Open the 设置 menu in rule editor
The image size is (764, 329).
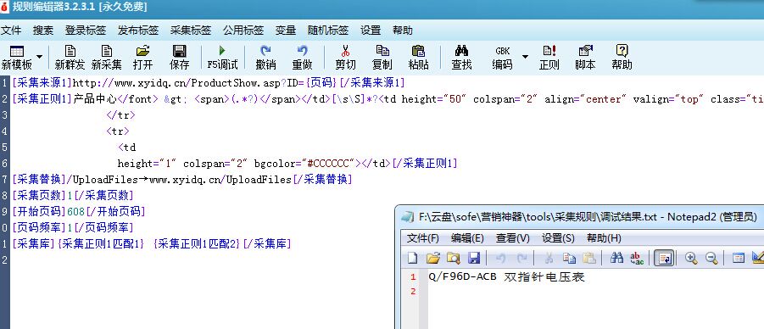pos(371,31)
